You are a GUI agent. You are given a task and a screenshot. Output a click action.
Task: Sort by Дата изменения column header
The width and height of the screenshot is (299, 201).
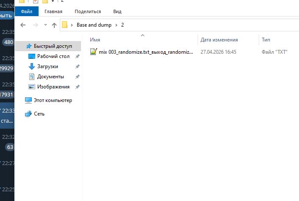point(219,40)
